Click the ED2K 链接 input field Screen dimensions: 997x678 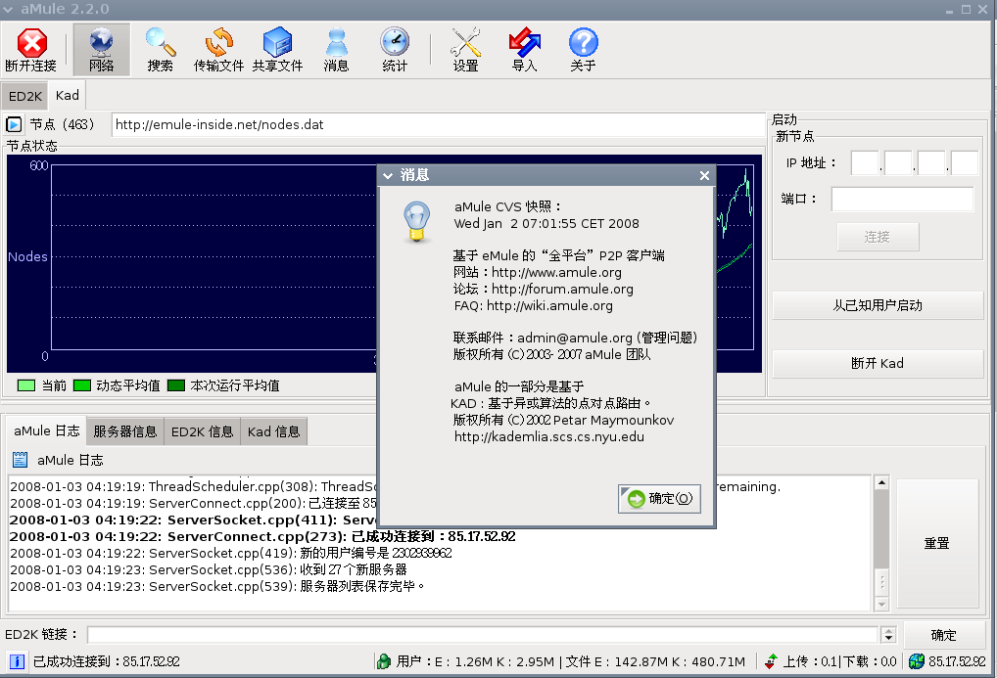[483, 634]
